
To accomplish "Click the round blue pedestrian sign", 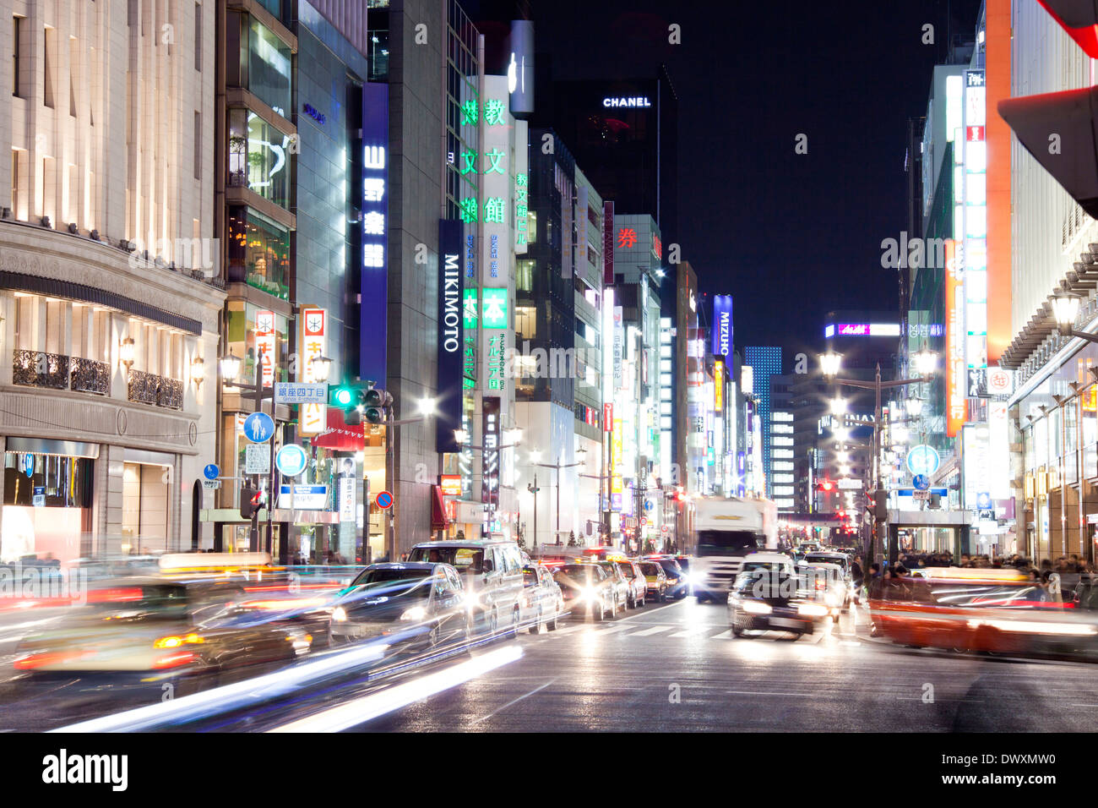I will (x=258, y=427).
